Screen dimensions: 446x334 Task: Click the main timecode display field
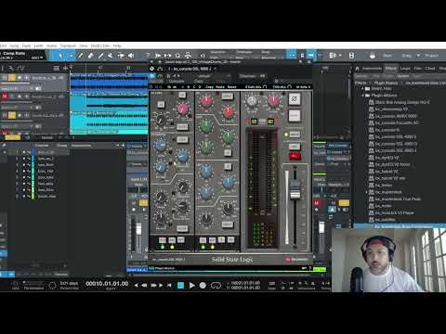(107, 284)
